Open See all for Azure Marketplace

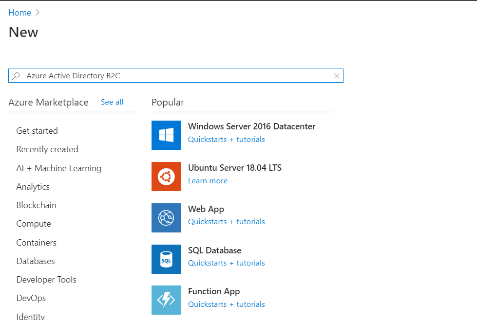[x=112, y=102]
